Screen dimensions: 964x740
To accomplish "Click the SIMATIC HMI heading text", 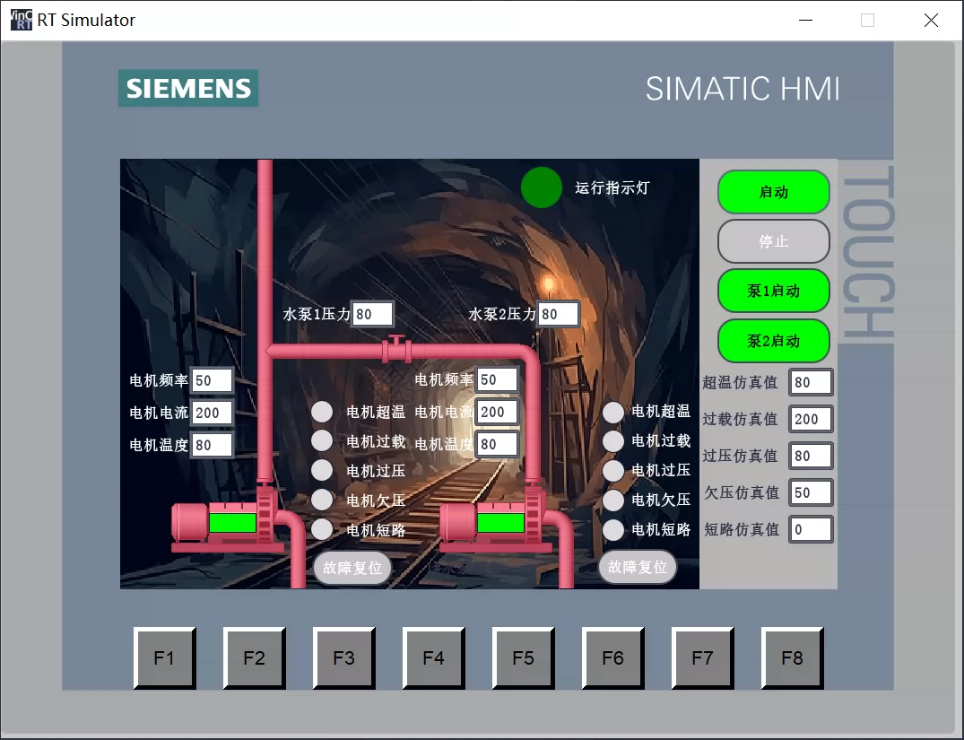I will [743, 89].
